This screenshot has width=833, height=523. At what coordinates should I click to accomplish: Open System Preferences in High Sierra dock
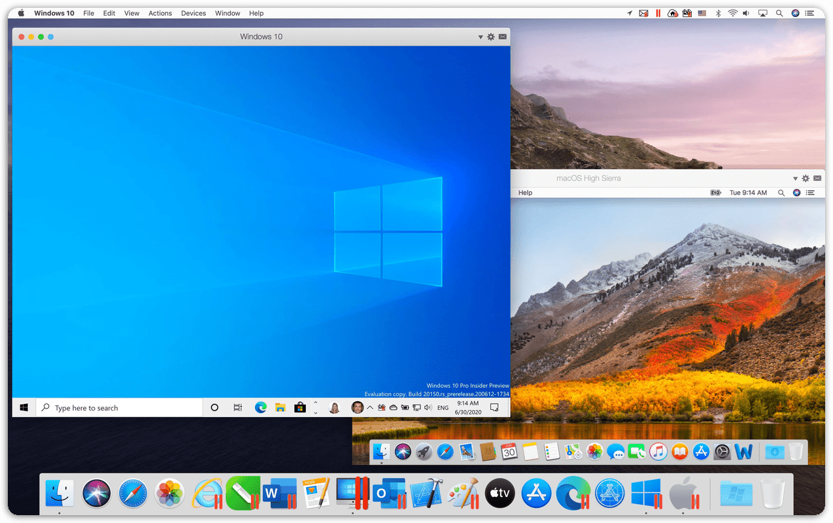(722, 451)
